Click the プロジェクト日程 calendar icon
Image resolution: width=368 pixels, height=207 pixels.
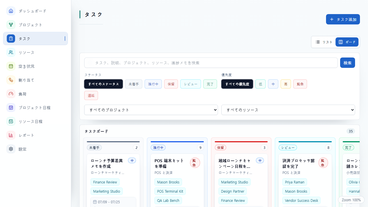click(x=11, y=108)
